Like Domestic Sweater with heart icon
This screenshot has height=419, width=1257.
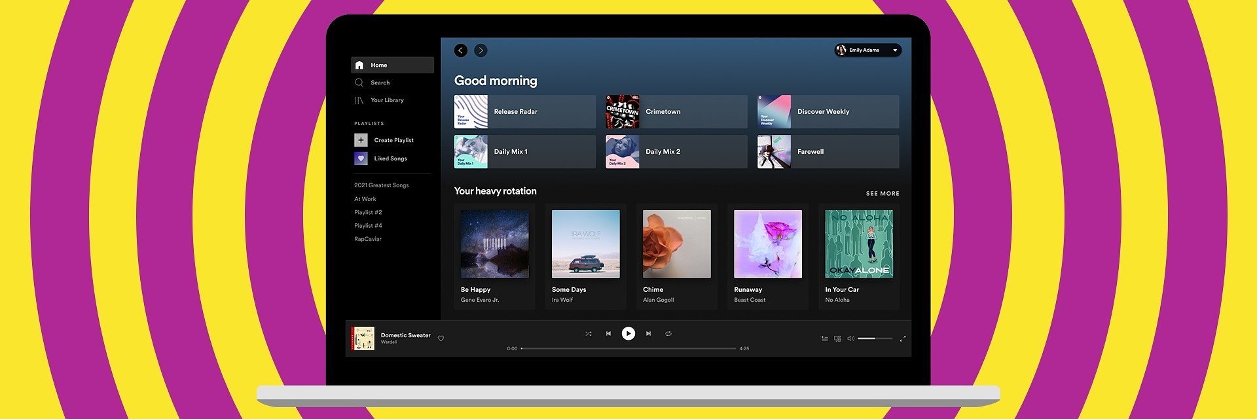pyautogui.click(x=441, y=338)
